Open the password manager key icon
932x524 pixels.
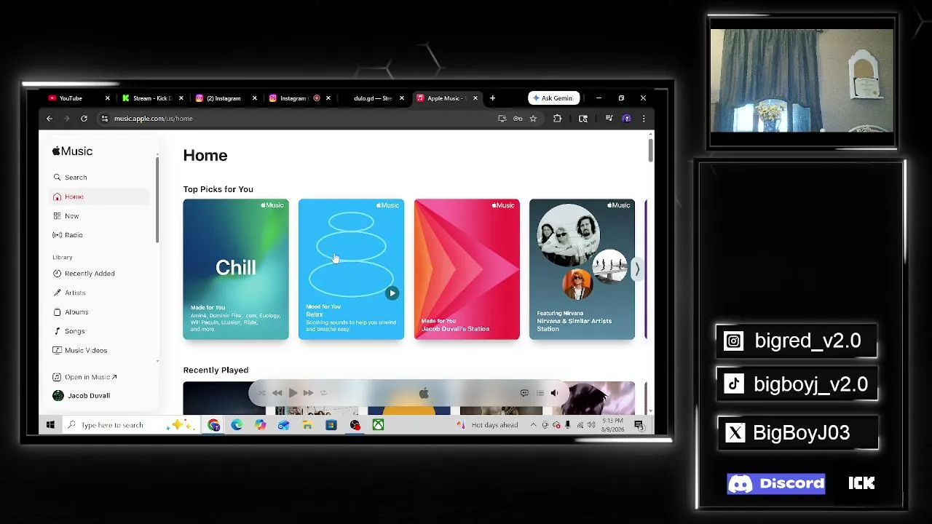click(x=518, y=119)
